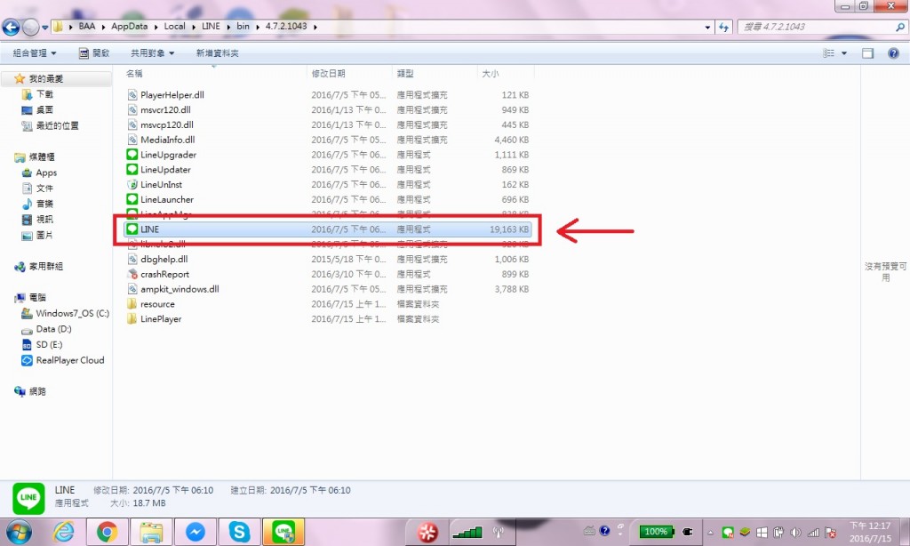The width and height of the screenshot is (910, 546).
Task: Select the msvcp120.dll file
Action: pos(166,124)
